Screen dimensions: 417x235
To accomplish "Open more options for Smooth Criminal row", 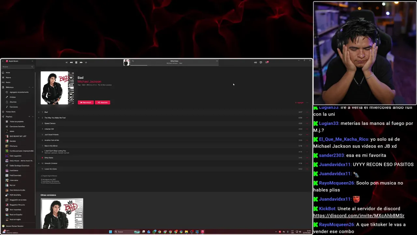I will (307, 163).
